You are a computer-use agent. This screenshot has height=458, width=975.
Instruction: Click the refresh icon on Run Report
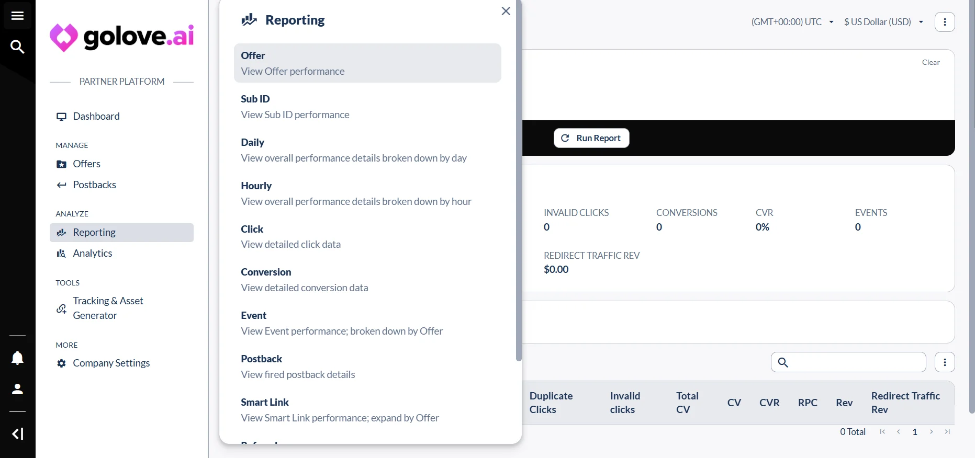pos(565,138)
